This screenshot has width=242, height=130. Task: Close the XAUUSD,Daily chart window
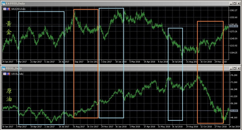pyautogui.click(x=239, y=4)
